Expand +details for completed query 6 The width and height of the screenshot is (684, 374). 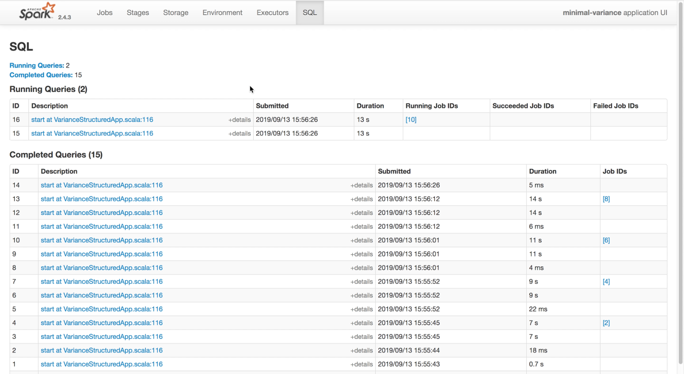coord(362,295)
